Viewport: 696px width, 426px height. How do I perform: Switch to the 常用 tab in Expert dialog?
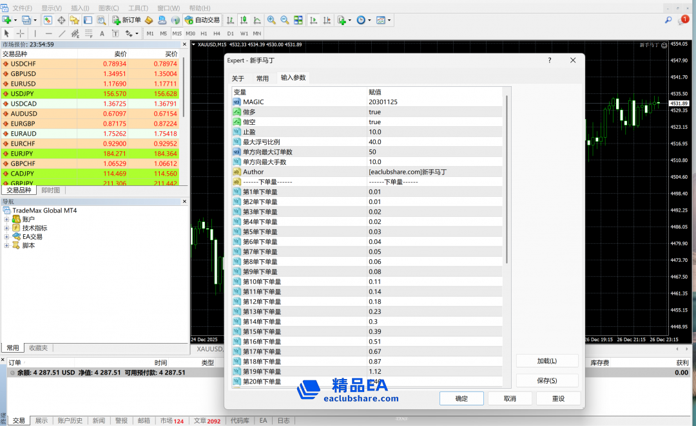(x=262, y=79)
